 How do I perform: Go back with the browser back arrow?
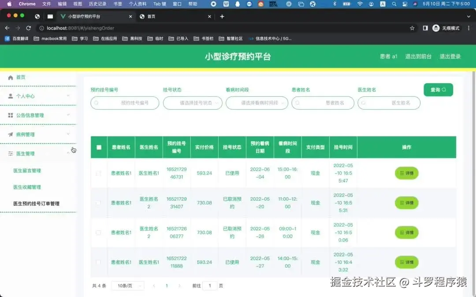7,28
